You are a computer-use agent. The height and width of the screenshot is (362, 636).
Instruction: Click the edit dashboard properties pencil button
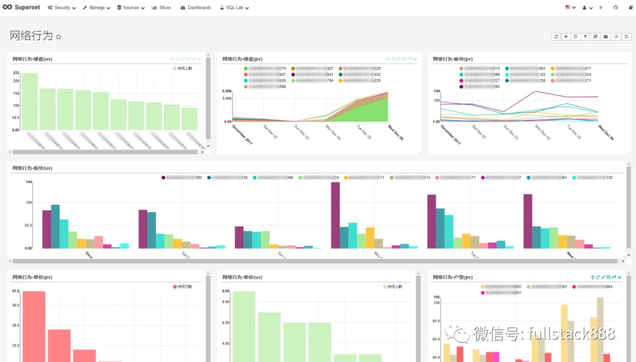[616, 36]
